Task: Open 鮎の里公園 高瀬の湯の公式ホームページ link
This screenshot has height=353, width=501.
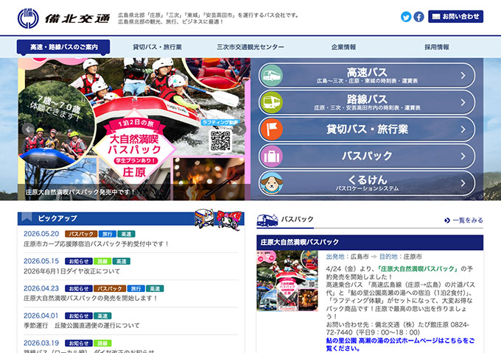Action: [400, 344]
